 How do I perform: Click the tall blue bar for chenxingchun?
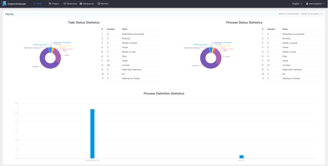[92, 133]
